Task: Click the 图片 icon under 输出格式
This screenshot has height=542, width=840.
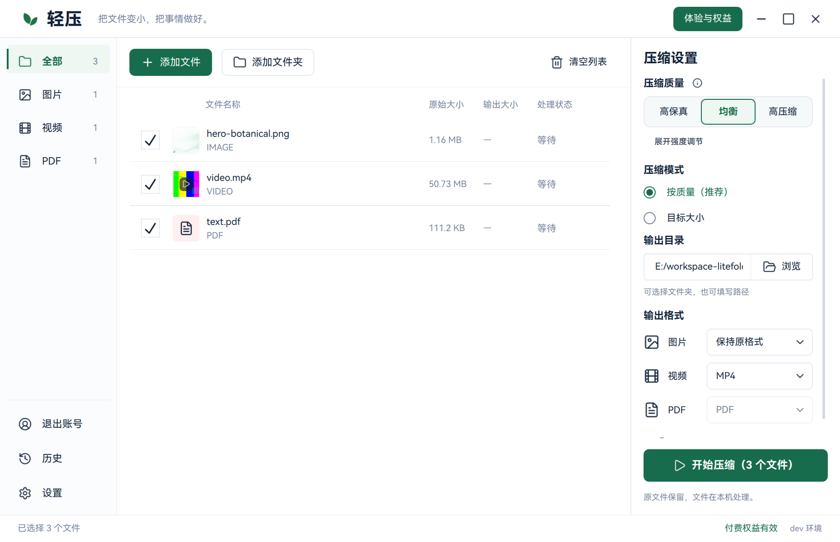Action: click(x=652, y=342)
